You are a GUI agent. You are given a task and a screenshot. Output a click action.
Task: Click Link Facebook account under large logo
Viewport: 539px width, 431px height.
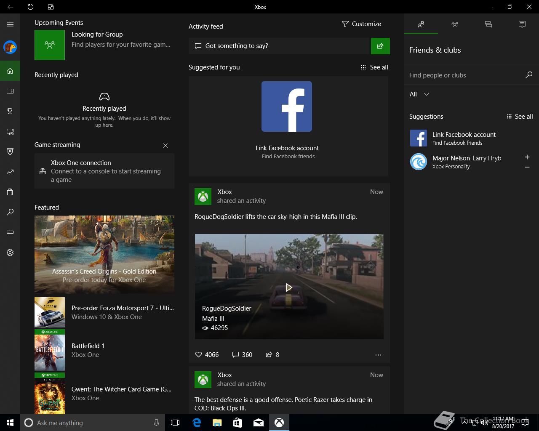click(287, 148)
